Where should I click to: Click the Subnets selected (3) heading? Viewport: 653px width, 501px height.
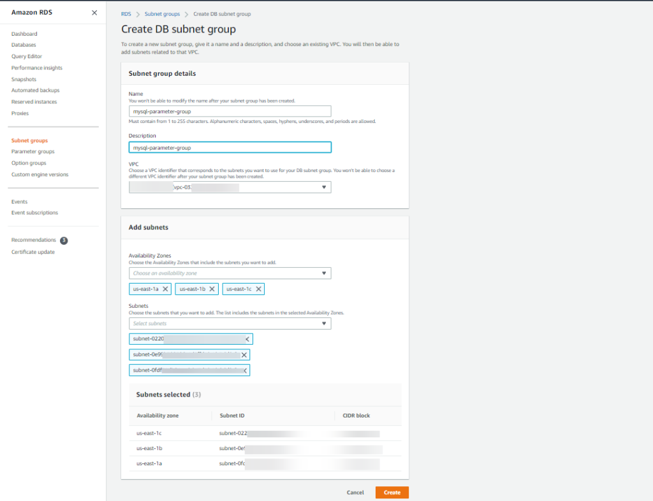(168, 395)
